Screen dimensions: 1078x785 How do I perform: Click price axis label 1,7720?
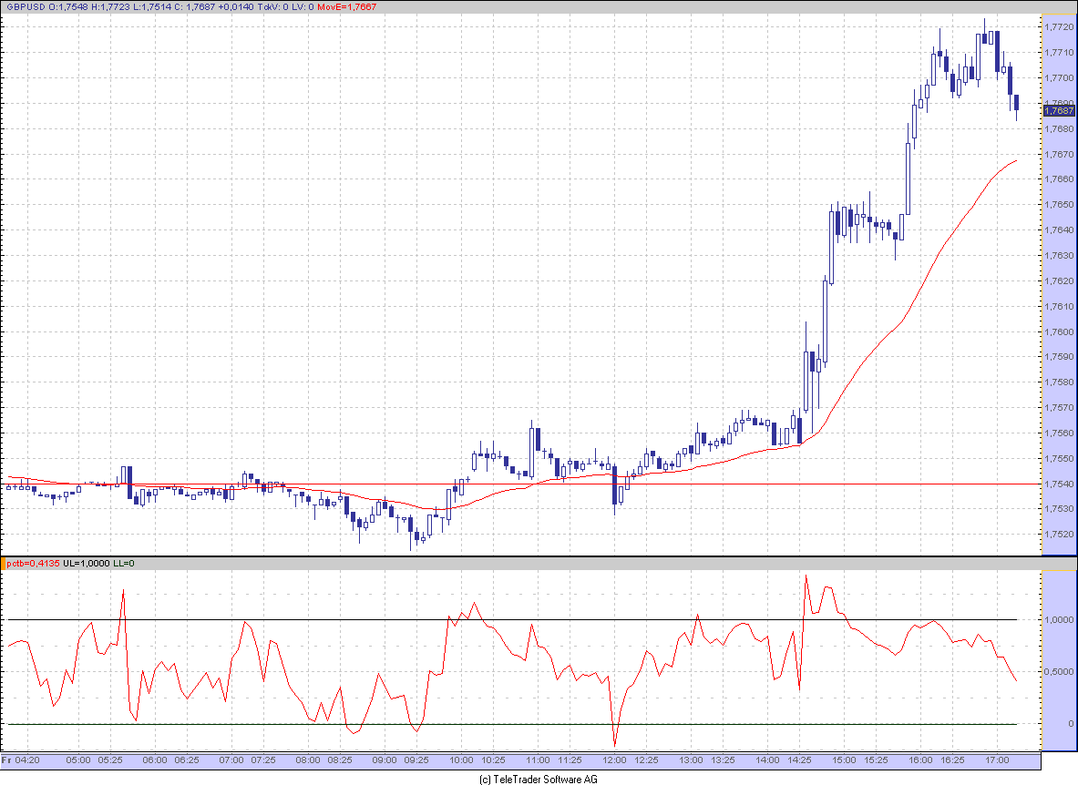point(1059,26)
